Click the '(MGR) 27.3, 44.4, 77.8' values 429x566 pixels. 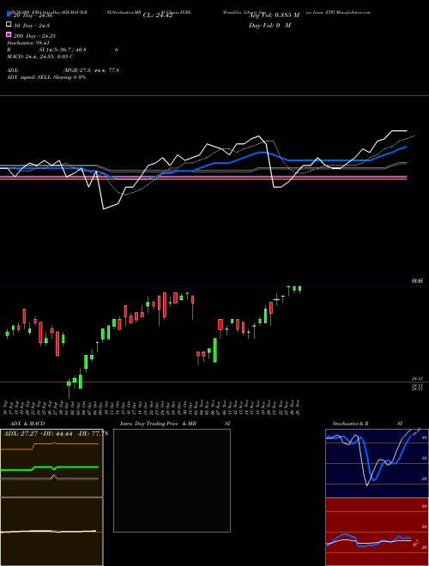(x=91, y=70)
